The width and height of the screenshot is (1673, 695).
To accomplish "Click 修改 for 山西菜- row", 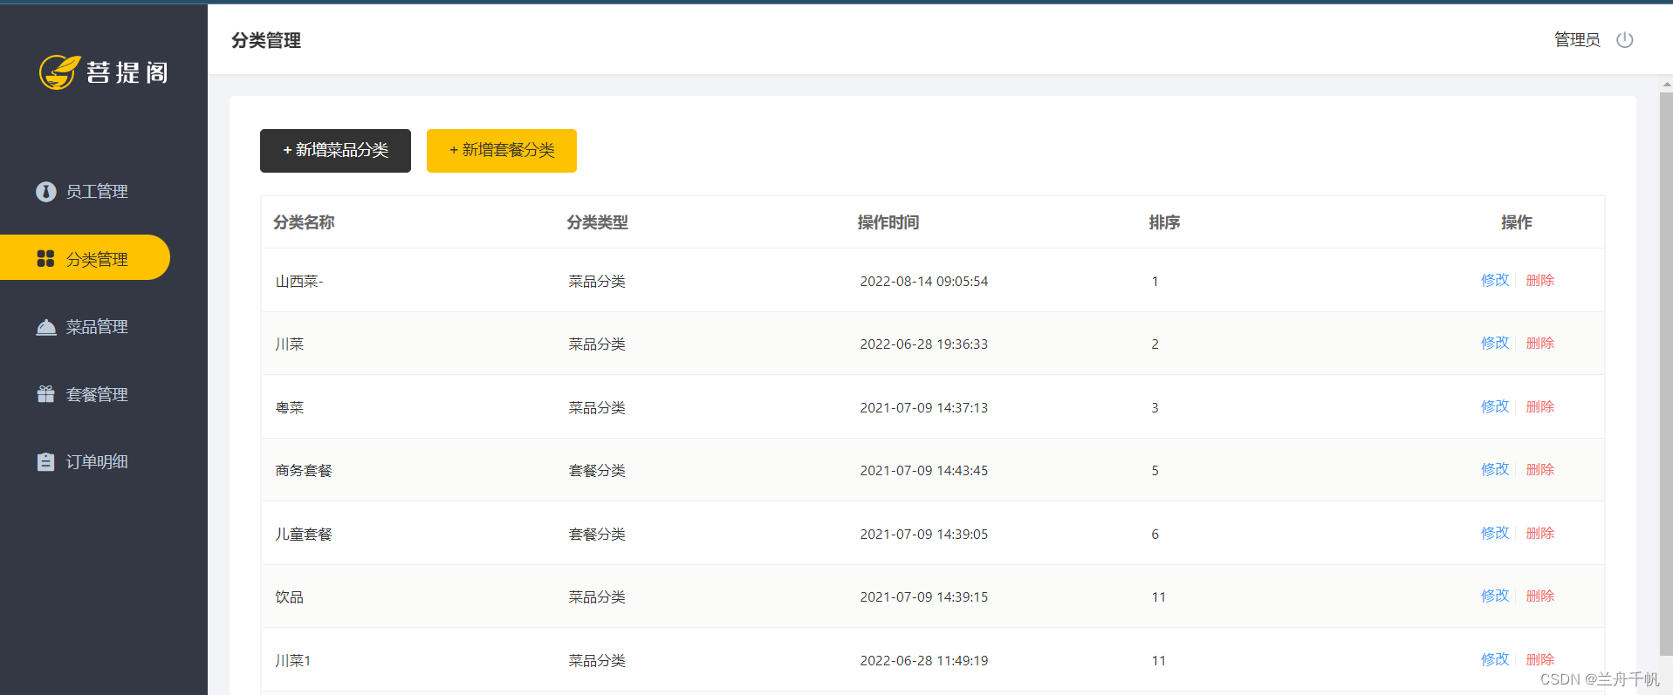I will click(x=1495, y=280).
